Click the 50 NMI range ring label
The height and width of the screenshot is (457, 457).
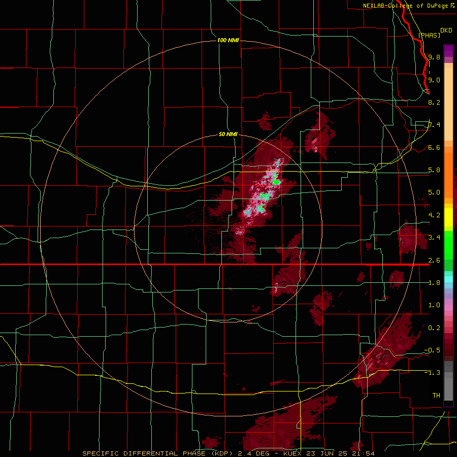[x=228, y=134]
